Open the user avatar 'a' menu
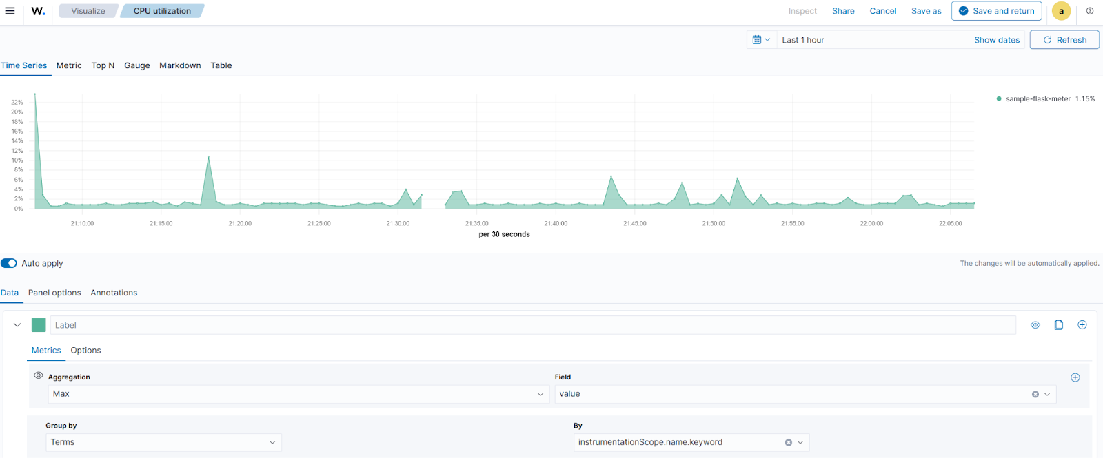Viewport: 1103px width, 458px height. pyautogui.click(x=1061, y=11)
